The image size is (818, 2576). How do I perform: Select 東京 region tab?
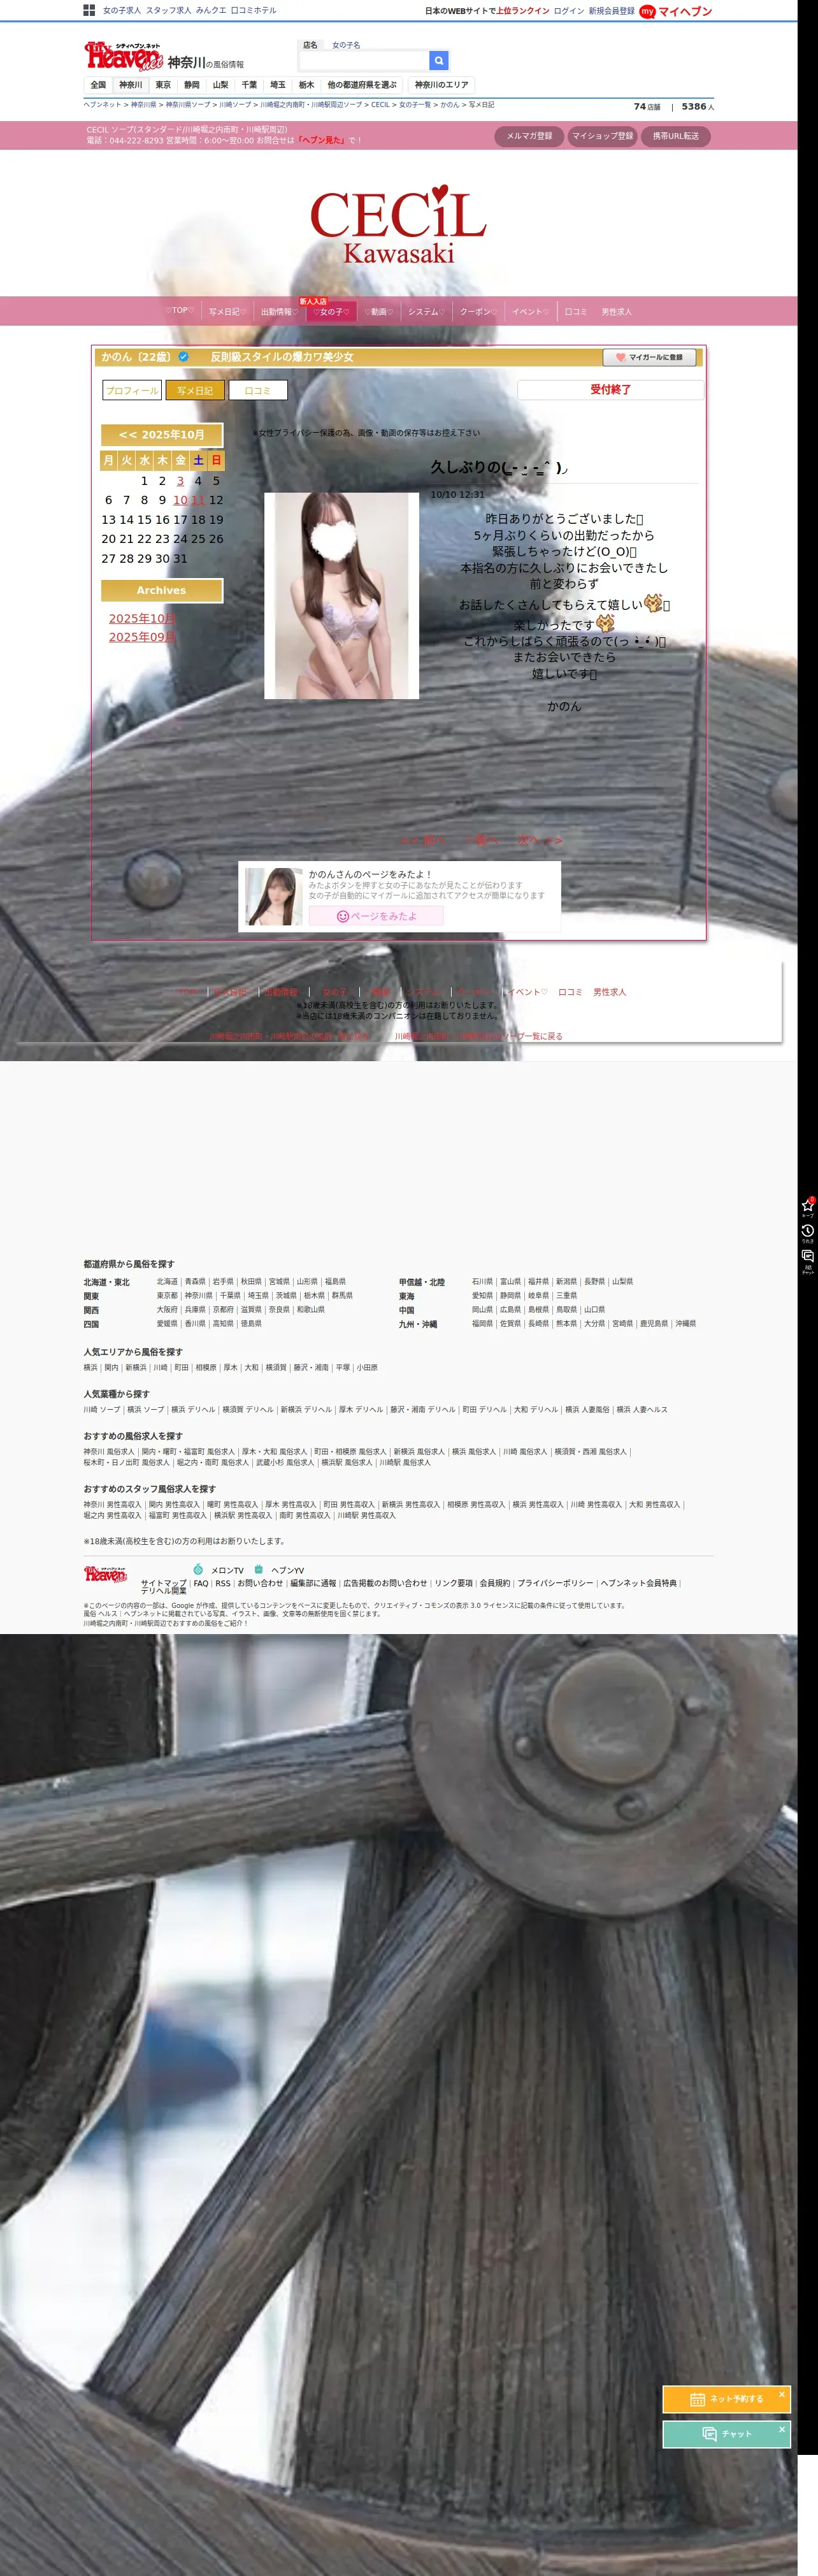coord(163,85)
